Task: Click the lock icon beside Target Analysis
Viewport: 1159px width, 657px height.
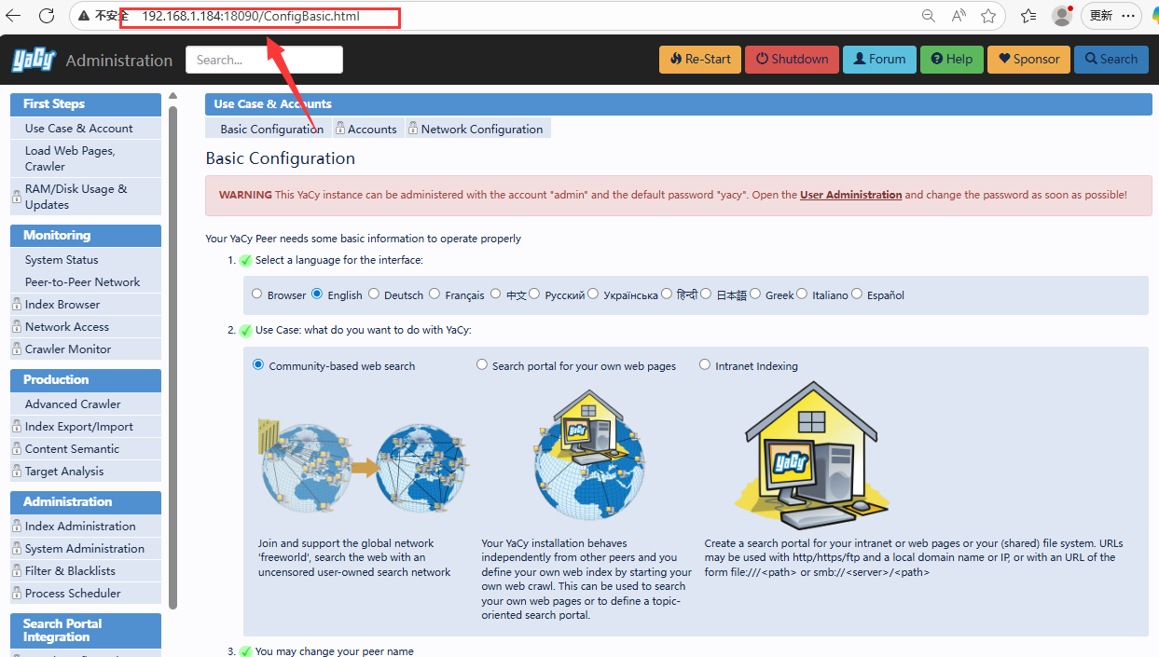Action: point(17,472)
